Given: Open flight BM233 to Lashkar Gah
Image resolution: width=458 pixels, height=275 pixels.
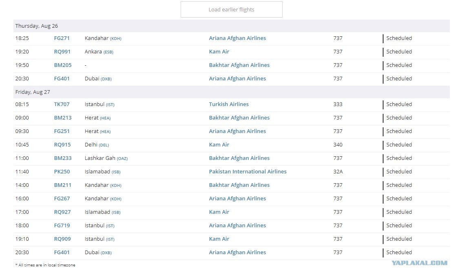Looking at the screenshot, I should click(x=62, y=158).
